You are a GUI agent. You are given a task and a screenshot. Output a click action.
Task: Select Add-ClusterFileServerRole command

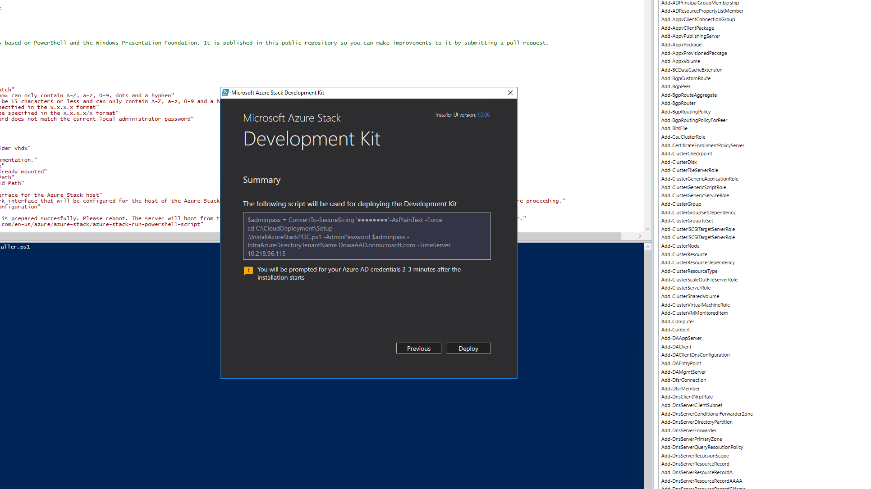689,170
